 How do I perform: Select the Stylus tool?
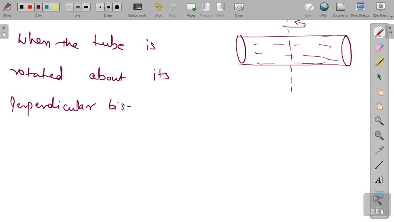(x=7, y=8)
